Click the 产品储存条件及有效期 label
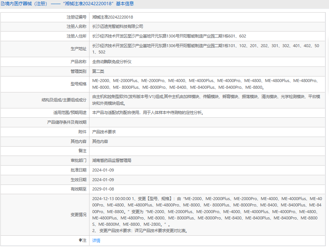329x248 pixels. 67,122
